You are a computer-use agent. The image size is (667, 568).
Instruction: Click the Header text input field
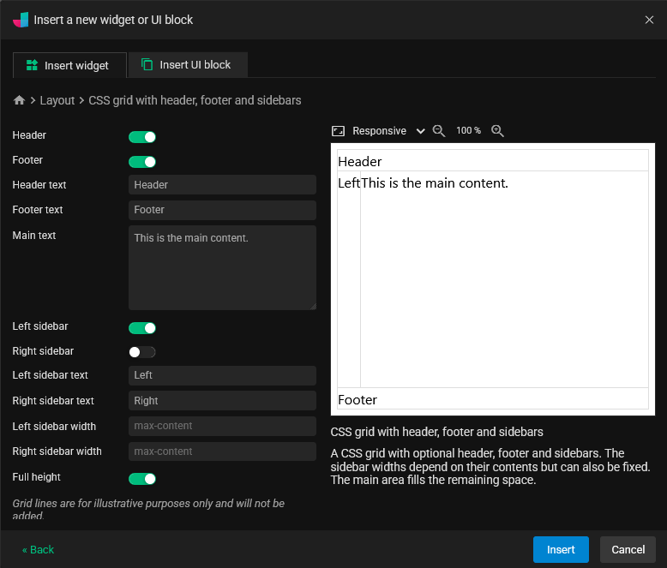click(222, 185)
